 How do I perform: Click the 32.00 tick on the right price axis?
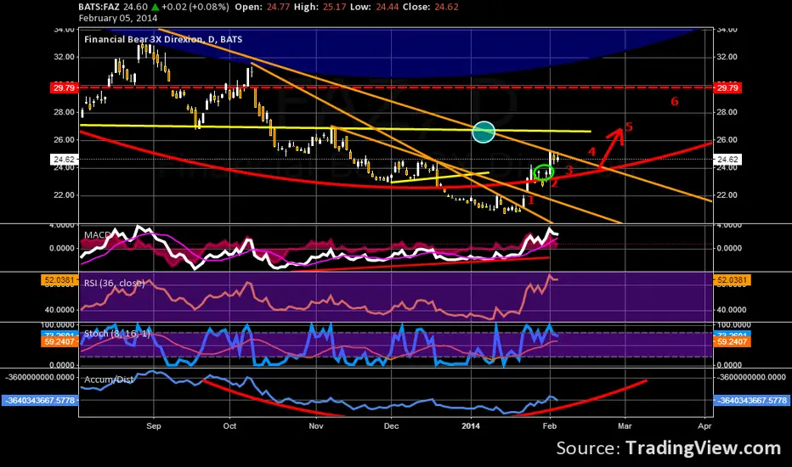click(727, 57)
